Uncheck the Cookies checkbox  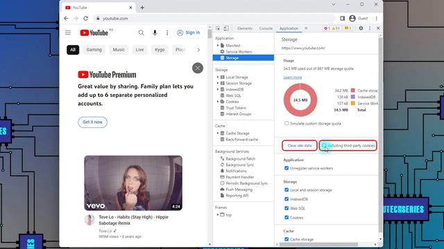pyautogui.click(x=287, y=217)
